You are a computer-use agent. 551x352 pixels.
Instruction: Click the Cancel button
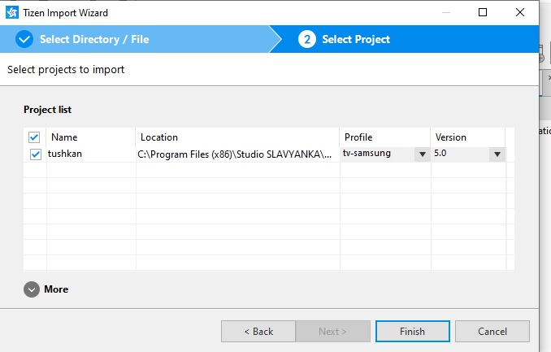(x=492, y=331)
